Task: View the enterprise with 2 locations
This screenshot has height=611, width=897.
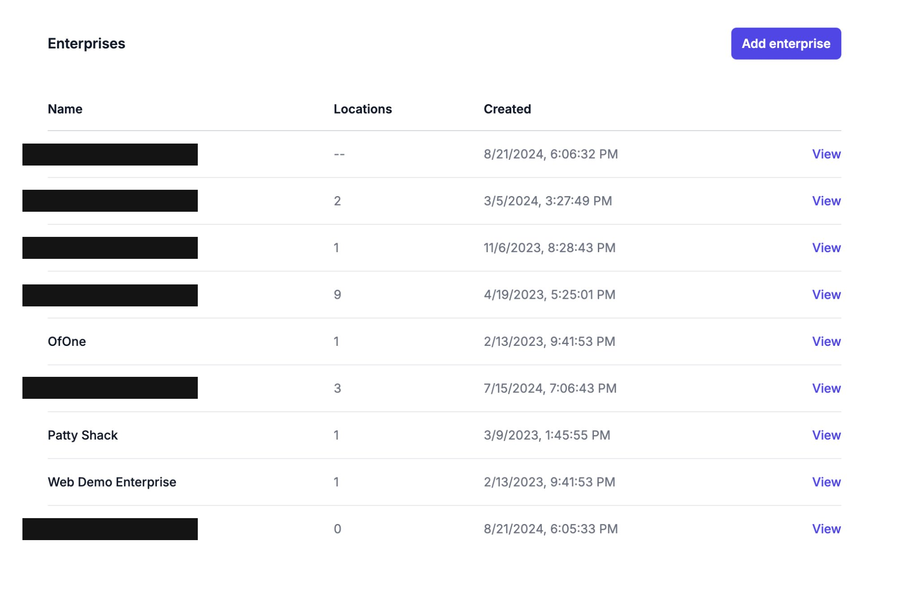Action: coord(827,201)
